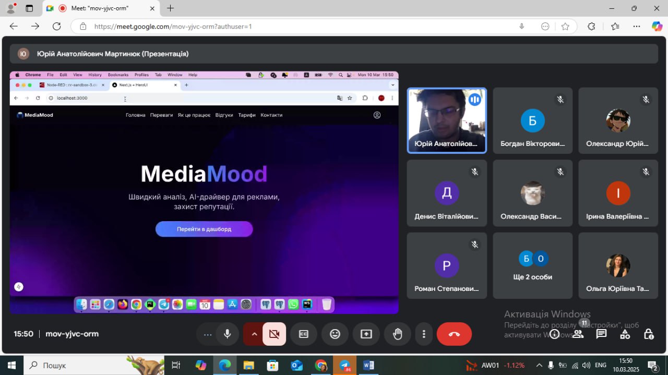
Task: Open Telegram from taskbar
Action: (344, 365)
